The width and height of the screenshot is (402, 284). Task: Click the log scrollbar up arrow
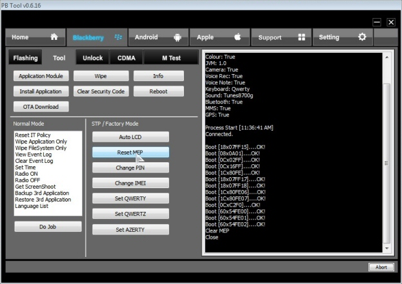tap(387, 57)
